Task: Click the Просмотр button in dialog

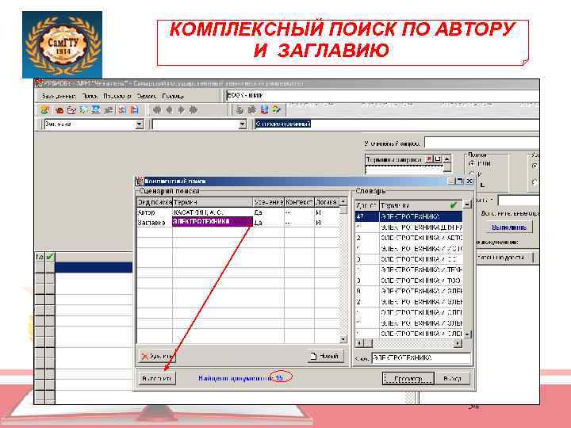Action: coord(408,379)
